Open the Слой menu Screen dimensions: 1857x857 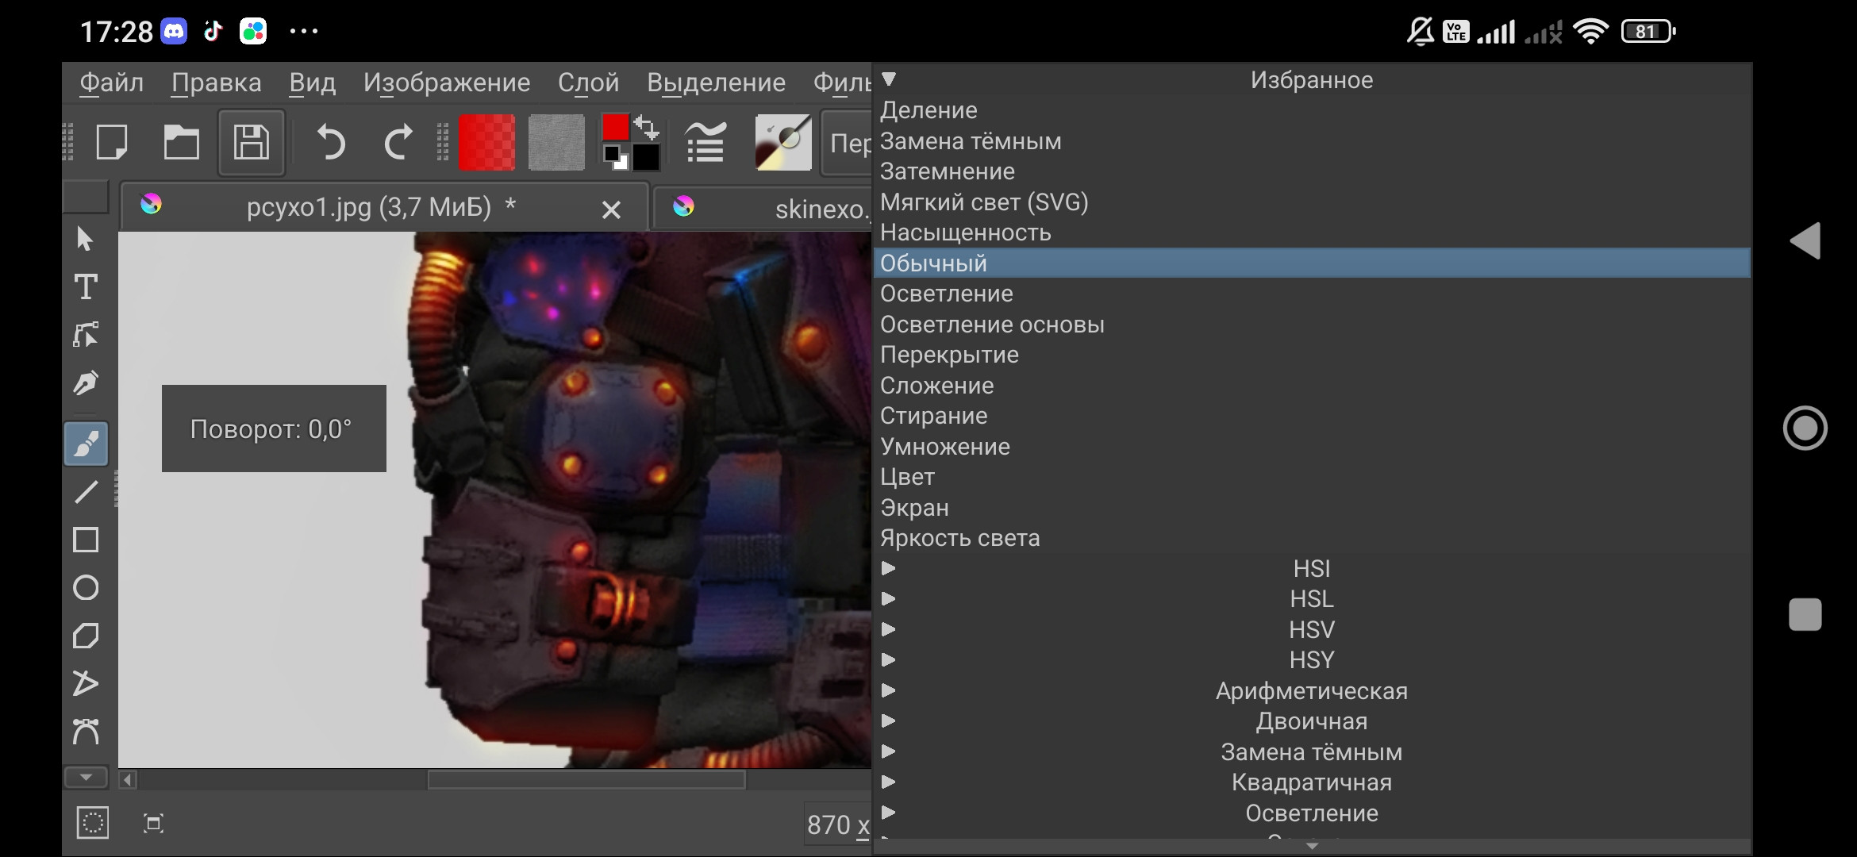tap(588, 83)
